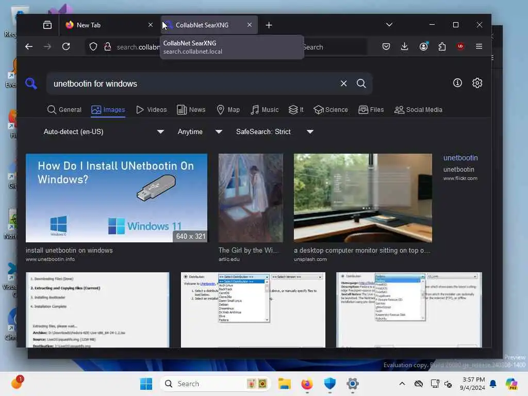Select the CollabNet SearXNG tab
528x396 pixels.
[209, 25]
